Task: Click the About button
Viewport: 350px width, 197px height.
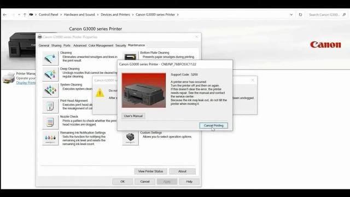Action: pos(182,171)
